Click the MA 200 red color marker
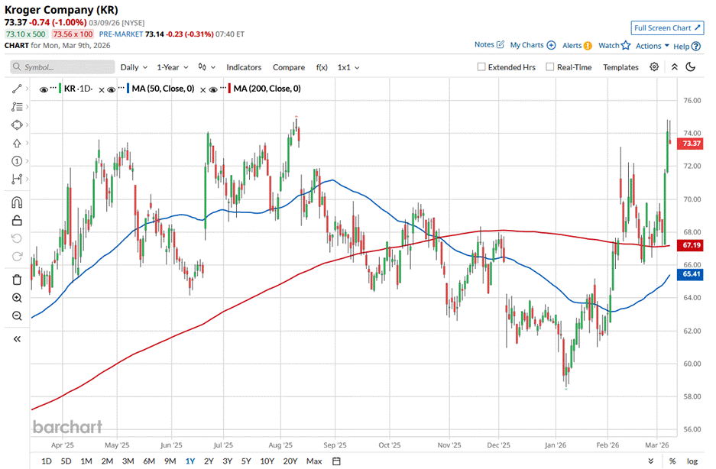This screenshot has height=469, width=716. coord(229,89)
